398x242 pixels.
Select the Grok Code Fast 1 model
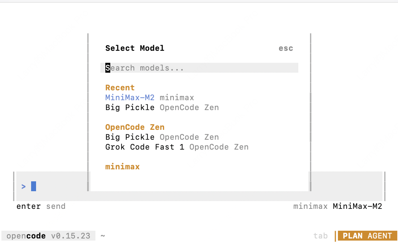pos(145,147)
